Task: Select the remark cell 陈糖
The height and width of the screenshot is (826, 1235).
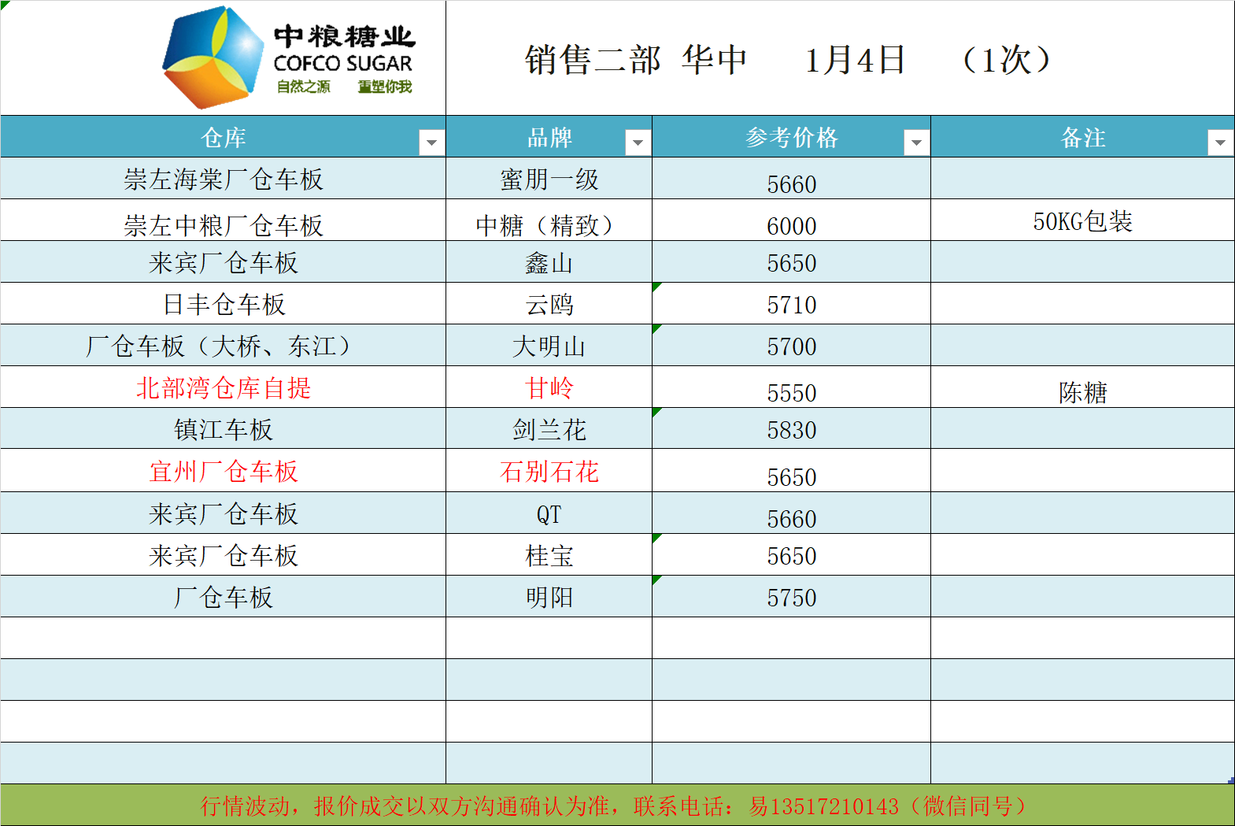Action: click(1082, 391)
